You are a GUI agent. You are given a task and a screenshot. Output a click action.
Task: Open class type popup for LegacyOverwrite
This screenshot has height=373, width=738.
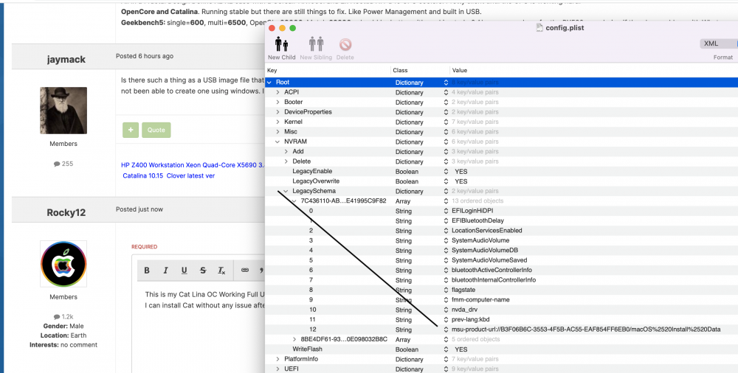(446, 181)
